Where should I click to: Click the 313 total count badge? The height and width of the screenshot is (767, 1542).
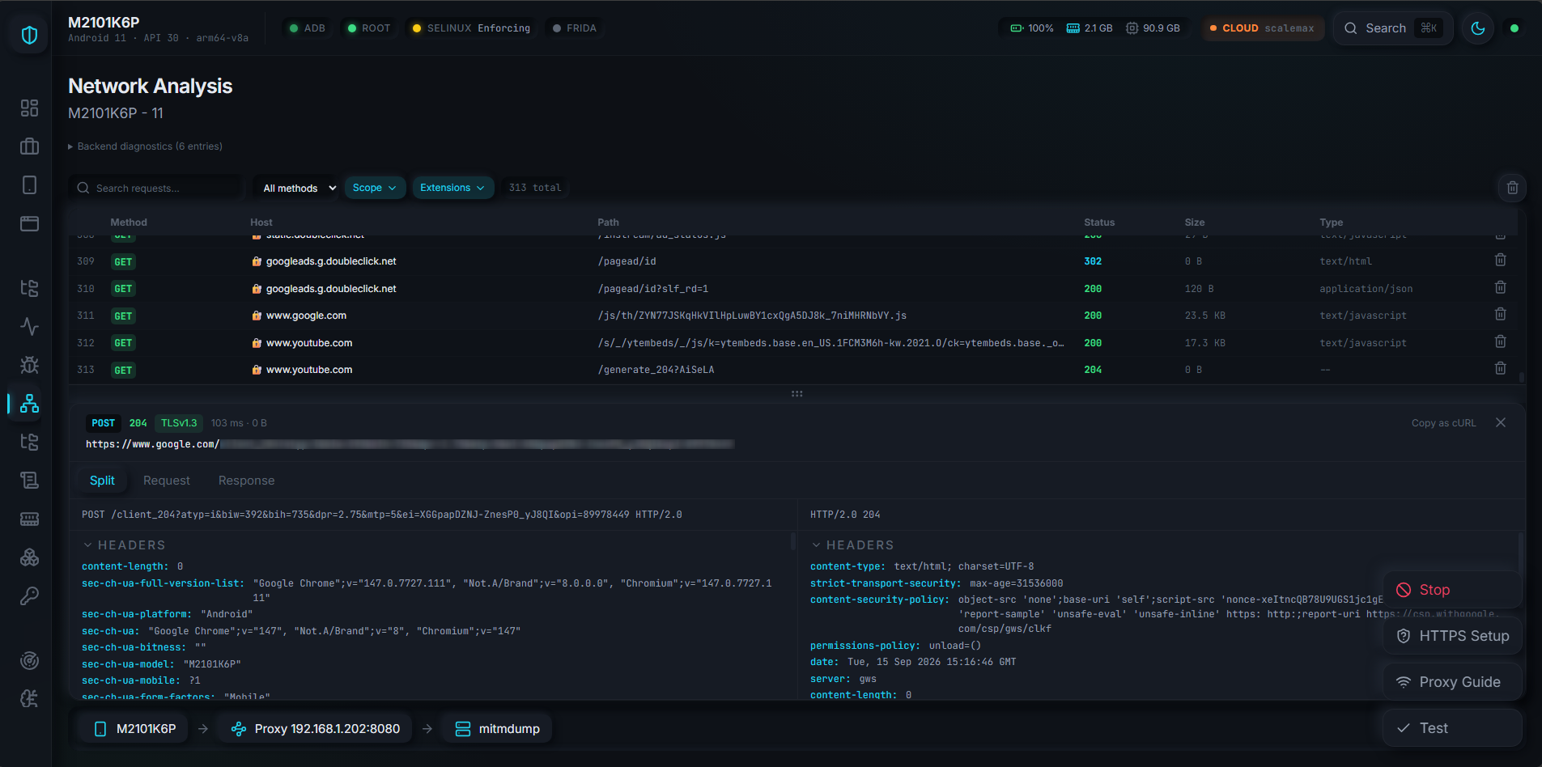(534, 188)
